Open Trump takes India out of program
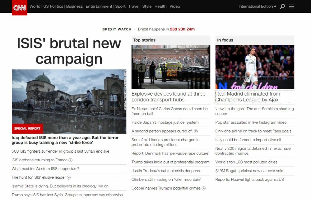The width and height of the screenshot is (311, 201). (x=170, y=162)
